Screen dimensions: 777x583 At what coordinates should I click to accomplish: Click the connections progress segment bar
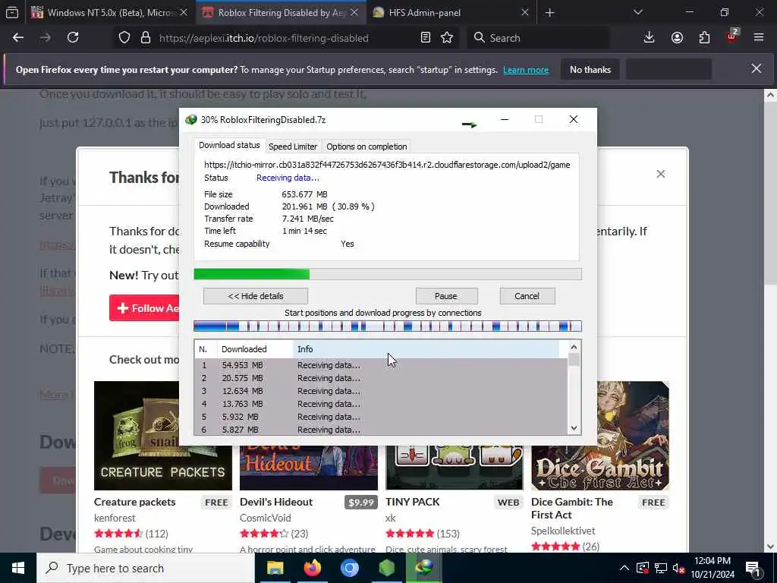click(388, 326)
